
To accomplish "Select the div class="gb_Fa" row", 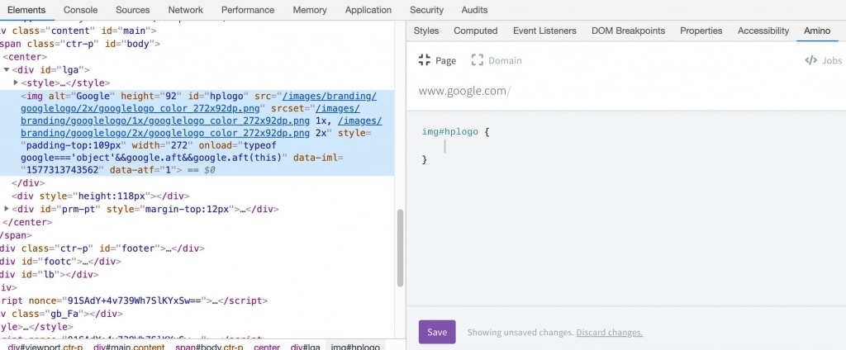I will [61, 314].
